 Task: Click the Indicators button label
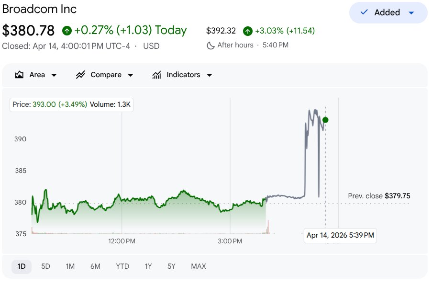pyautogui.click(x=184, y=75)
